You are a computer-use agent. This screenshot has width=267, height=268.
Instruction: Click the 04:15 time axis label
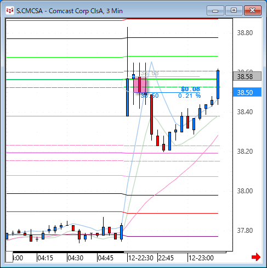(x=45, y=258)
